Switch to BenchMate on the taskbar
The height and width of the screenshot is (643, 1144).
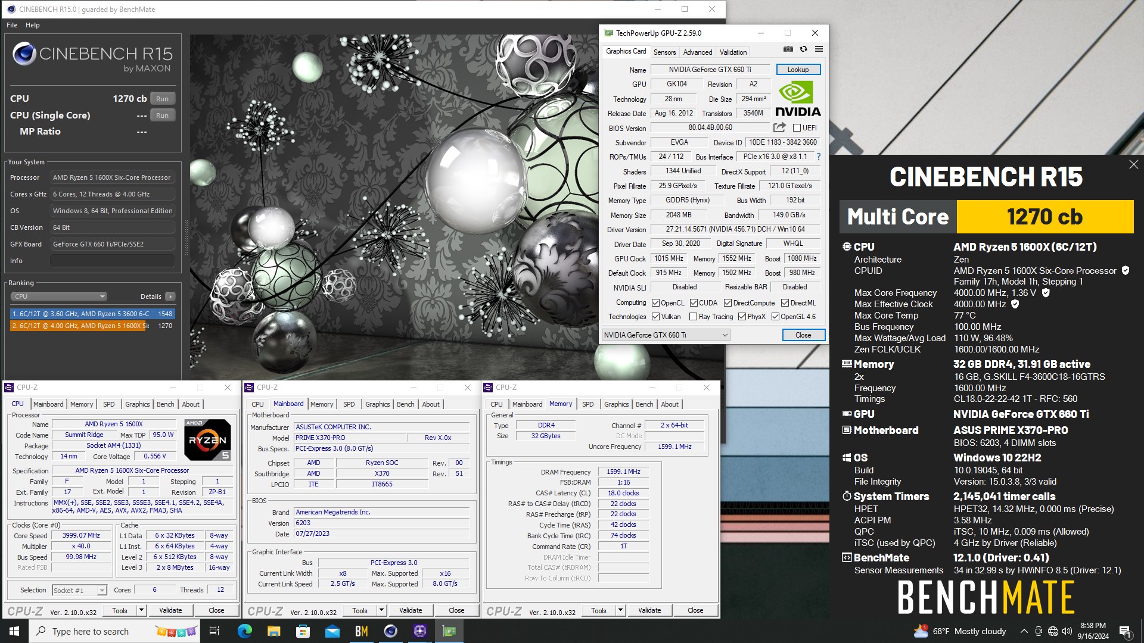coord(362,631)
